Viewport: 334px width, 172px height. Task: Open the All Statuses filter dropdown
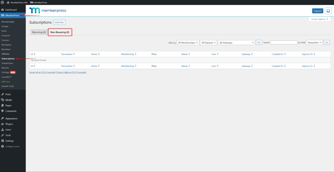coord(208,43)
